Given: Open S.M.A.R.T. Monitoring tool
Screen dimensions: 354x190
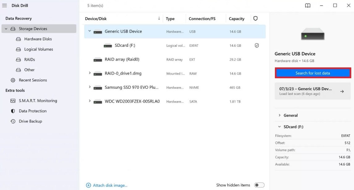Looking at the screenshot, I should click(x=38, y=101).
